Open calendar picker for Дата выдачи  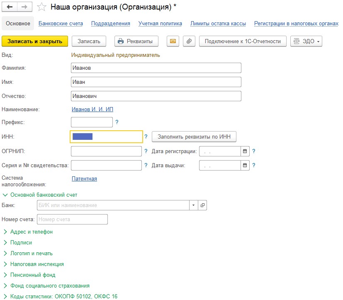point(245,166)
